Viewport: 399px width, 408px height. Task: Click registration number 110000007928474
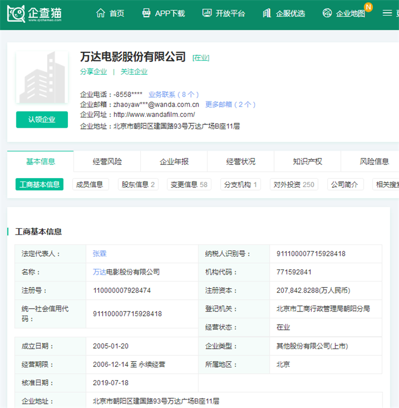tap(121, 290)
